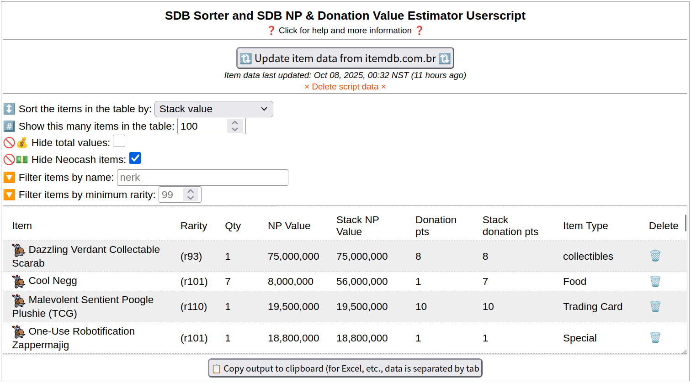
Task: Increase the item count shown in the table
Action: tap(235, 123)
